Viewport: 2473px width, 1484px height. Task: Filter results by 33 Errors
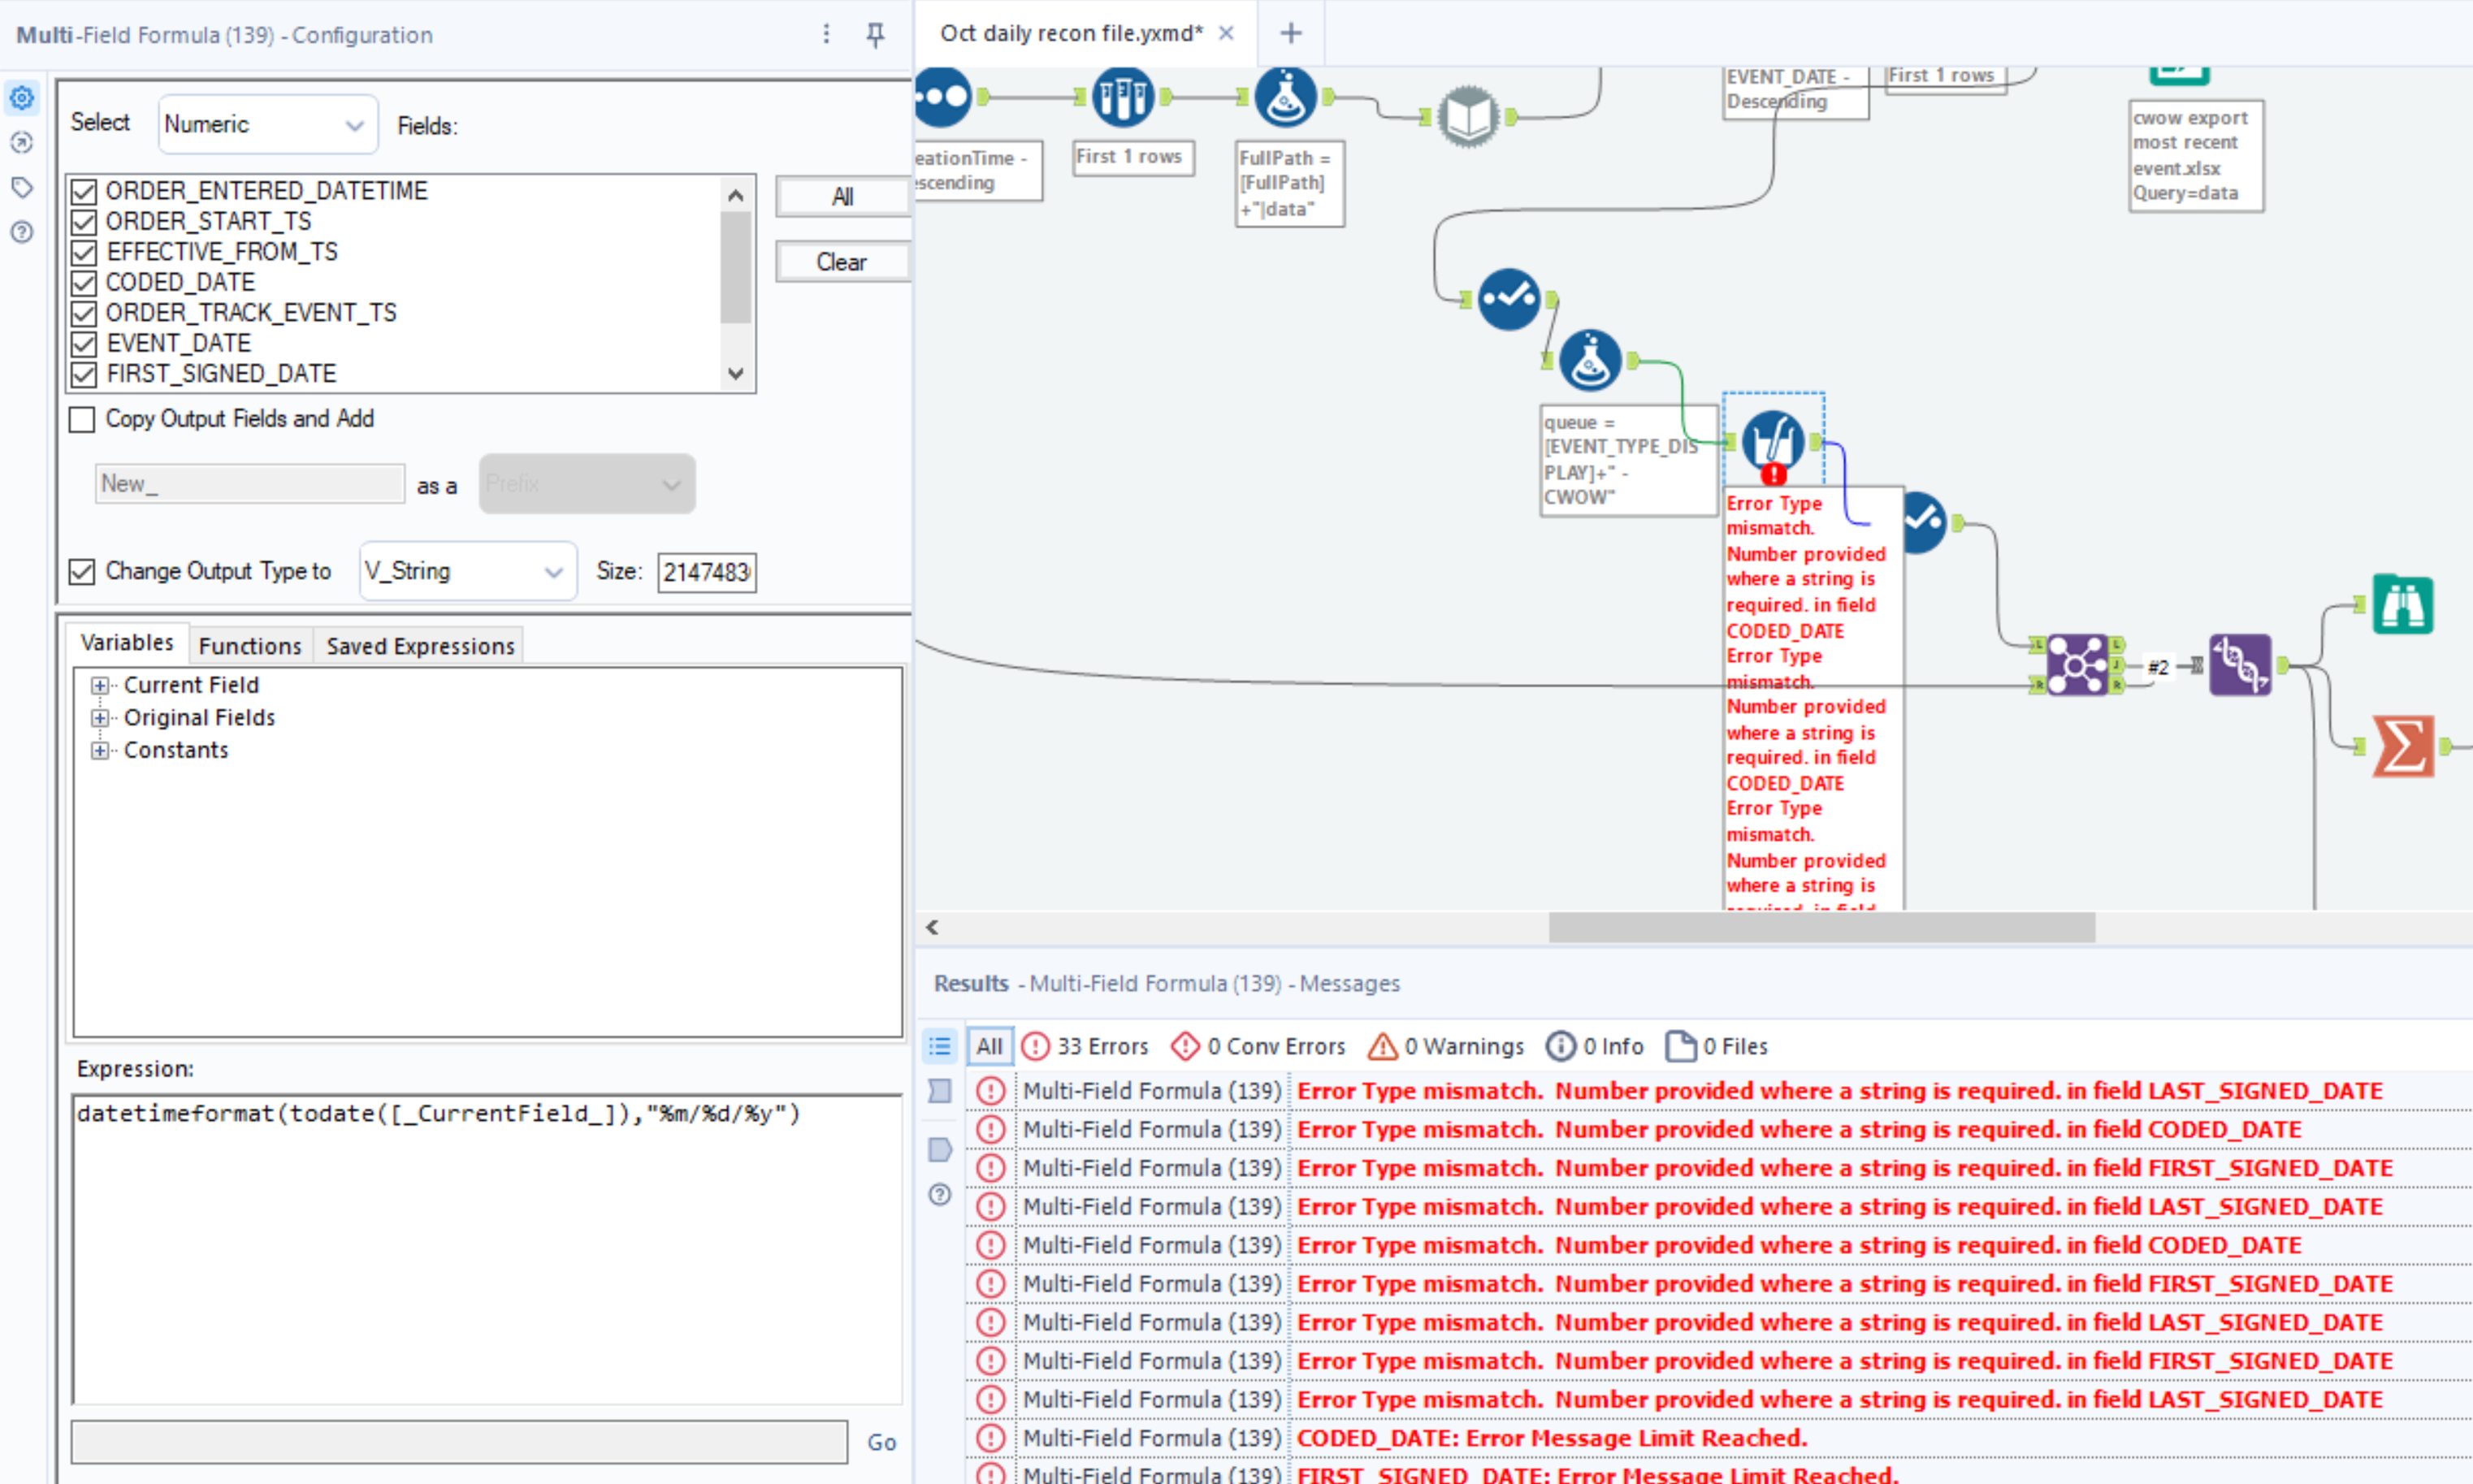(x=1085, y=1046)
